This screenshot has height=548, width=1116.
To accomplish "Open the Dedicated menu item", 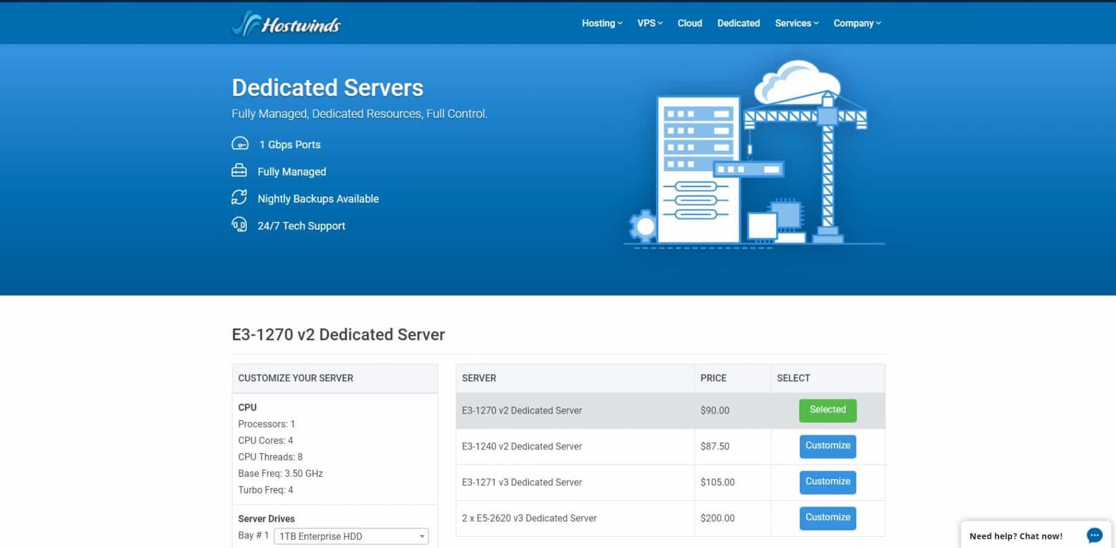I will [x=738, y=23].
